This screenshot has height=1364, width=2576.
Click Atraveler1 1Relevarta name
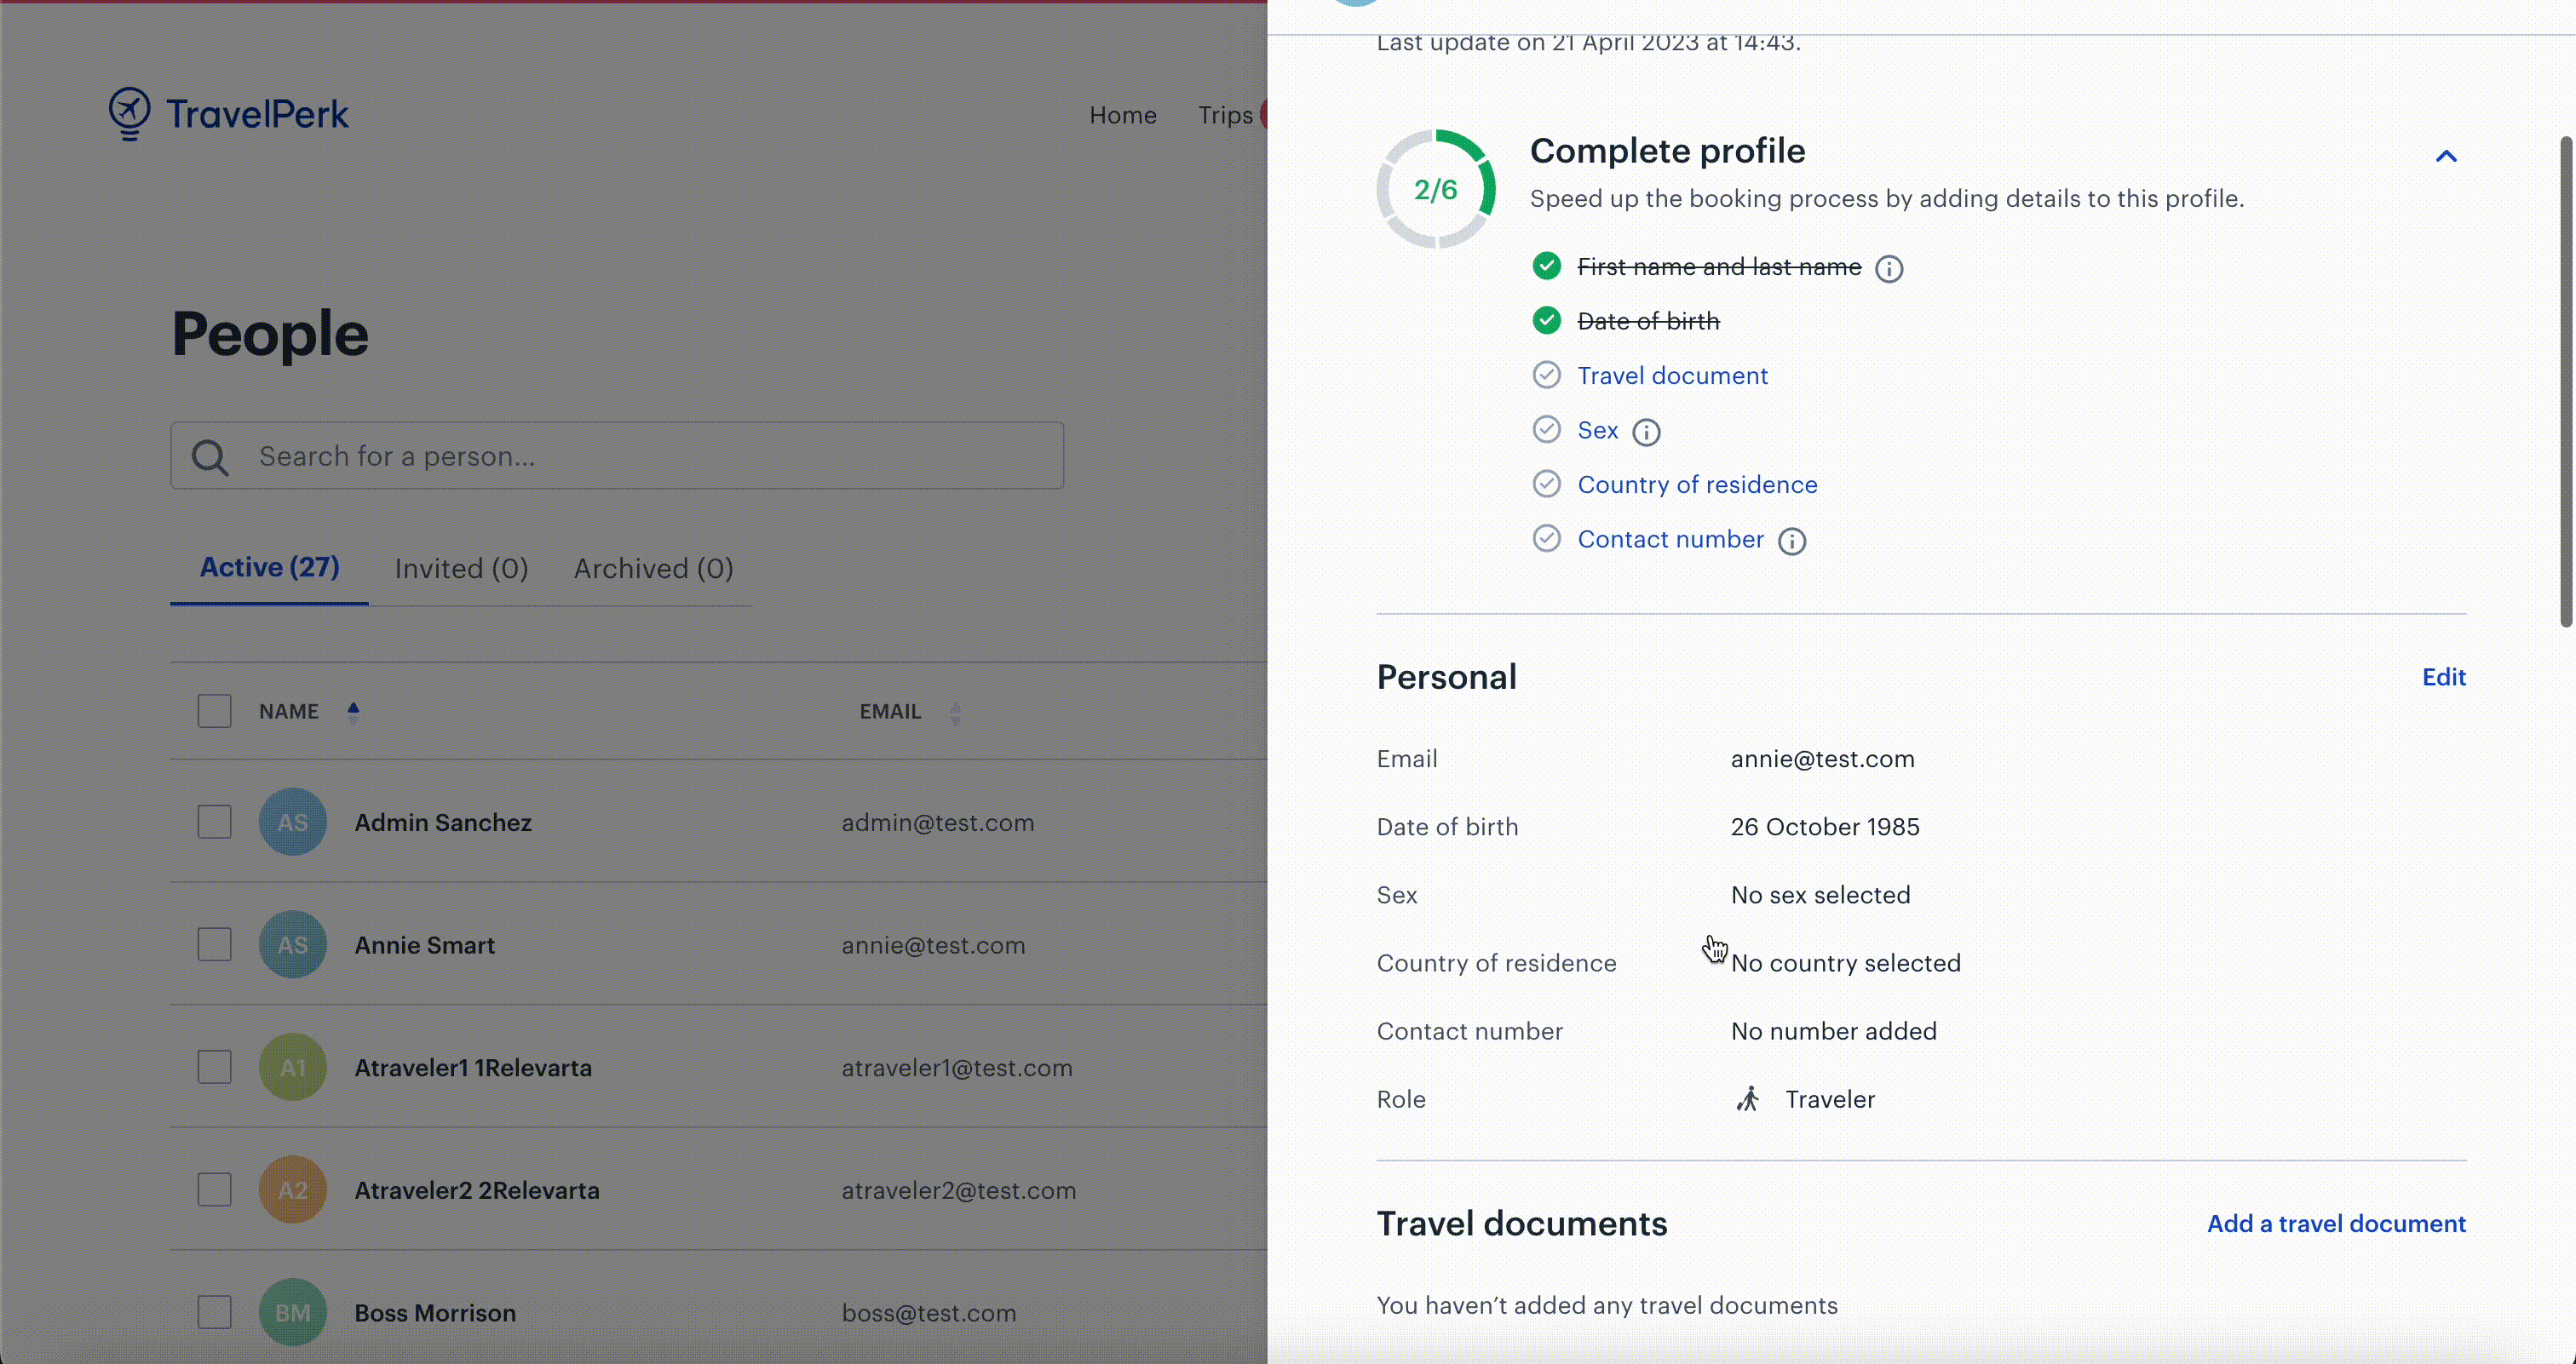click(473, 1069)
